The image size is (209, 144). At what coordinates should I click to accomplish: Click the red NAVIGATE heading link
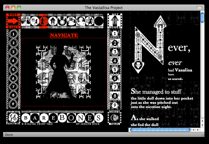pyautogui.click(x=64, y=35)
